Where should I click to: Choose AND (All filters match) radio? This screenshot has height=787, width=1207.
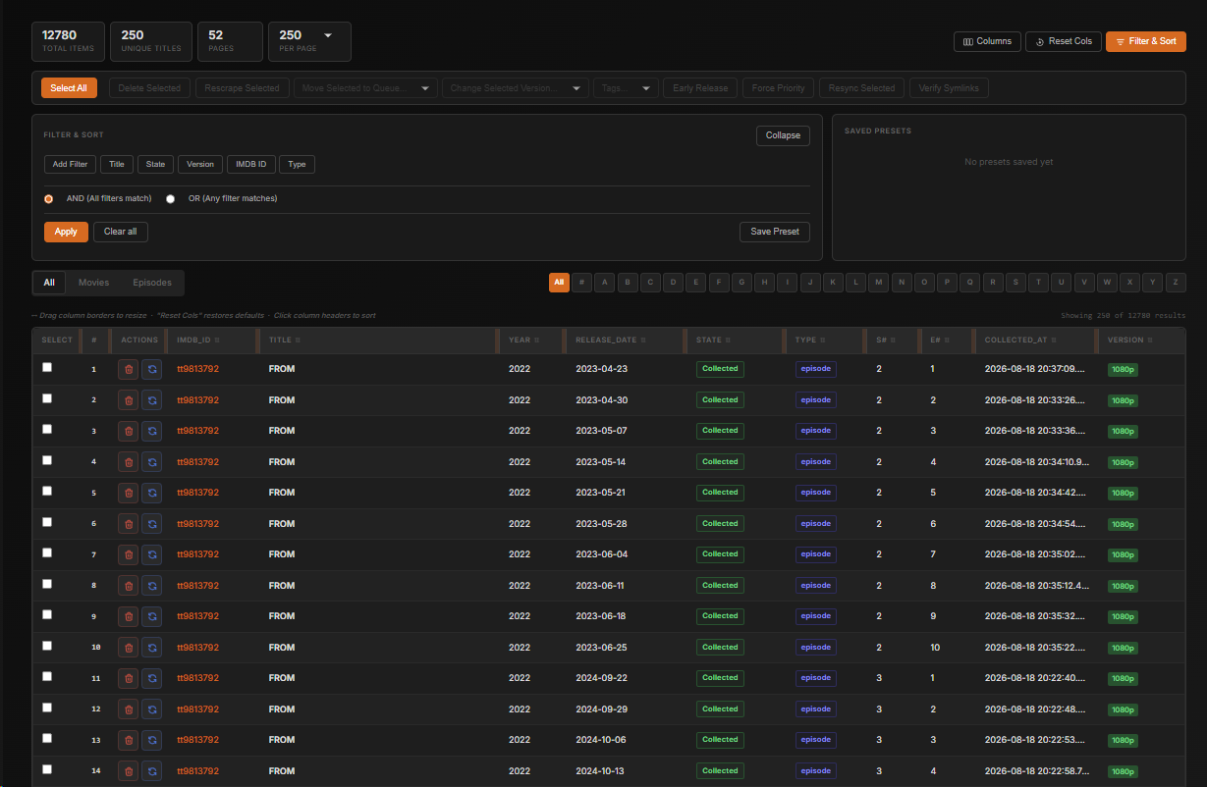pos(49,198)
